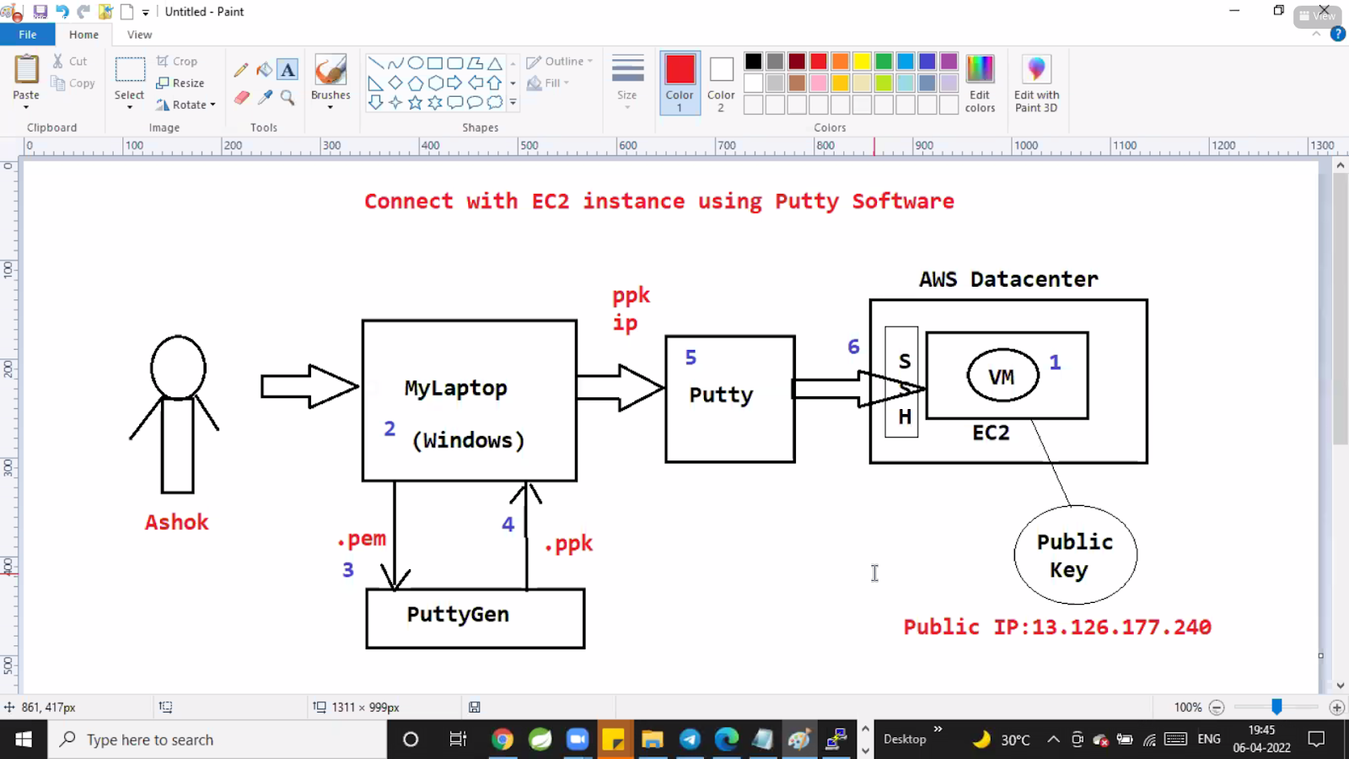
Task: Switch to the Home tab
Action: [83, 35]
